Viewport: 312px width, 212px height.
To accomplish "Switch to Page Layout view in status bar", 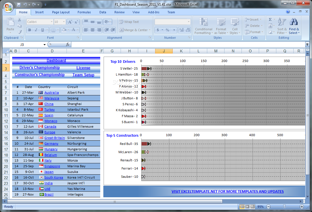I will point(247,207).
